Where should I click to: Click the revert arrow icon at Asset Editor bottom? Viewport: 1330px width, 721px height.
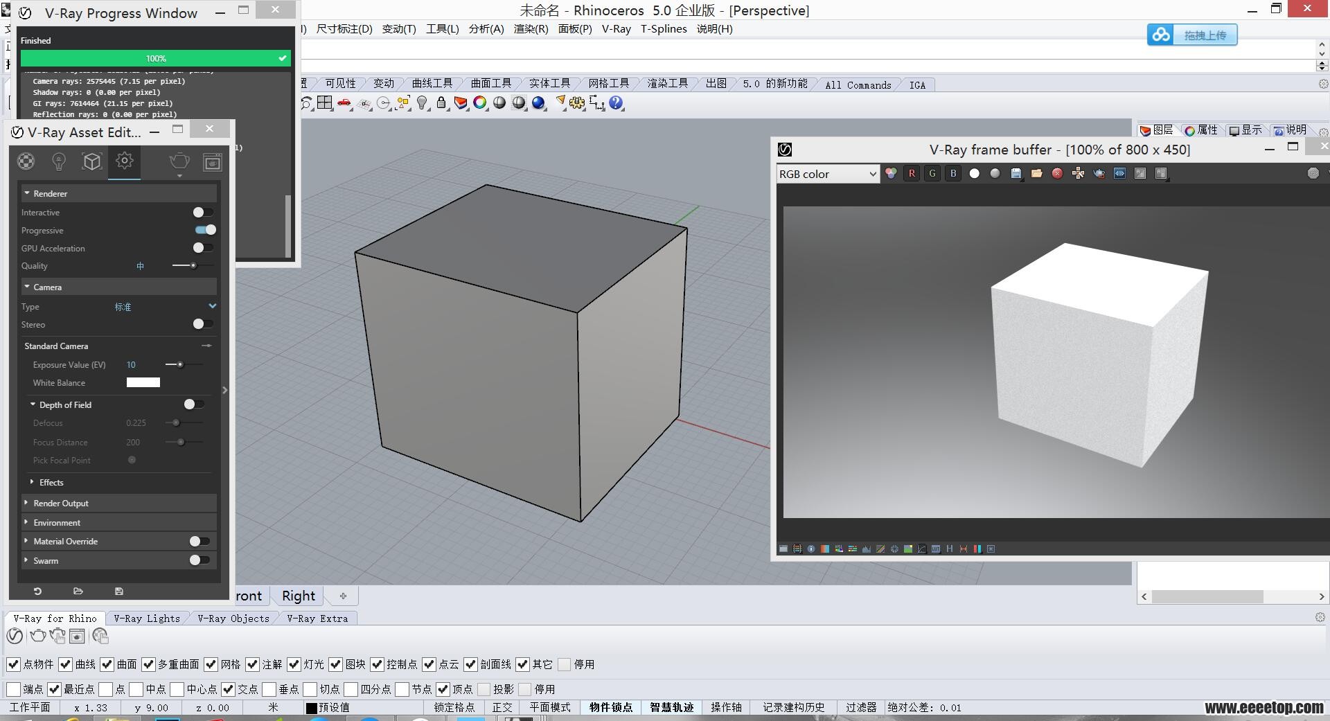(x=37, y=591)
